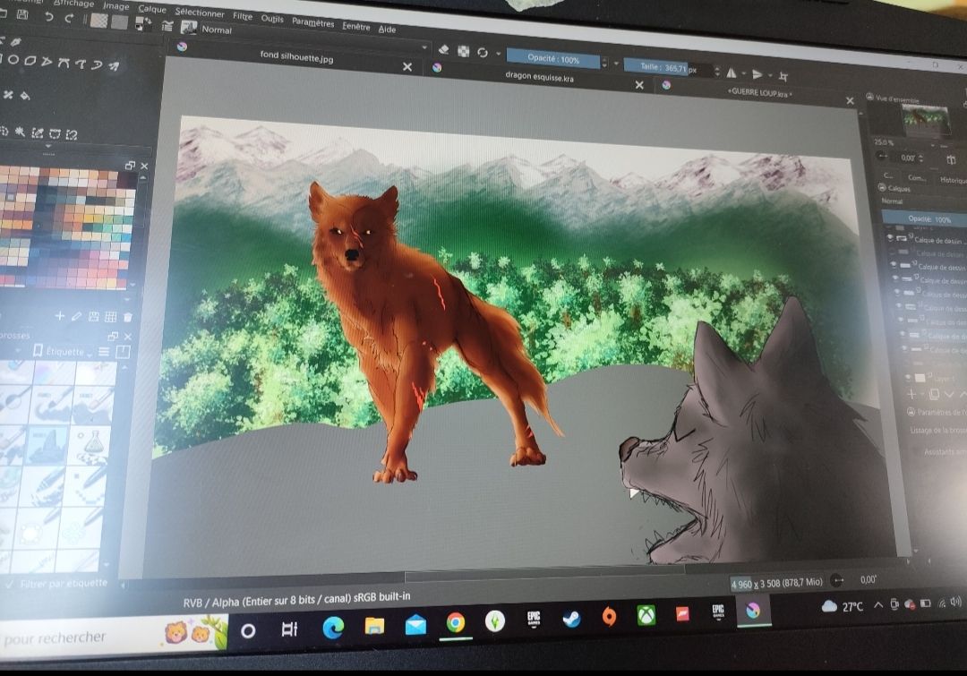The width and height of the screenshot is (967, 676).
Task: Click the foreground/background color selector
Action: [x=143, y=24]
